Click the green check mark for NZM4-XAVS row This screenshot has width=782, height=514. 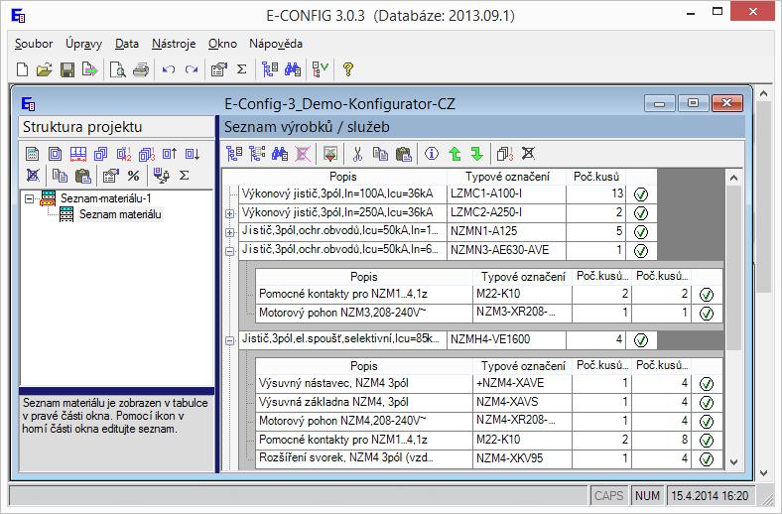[x=707, y=402]
